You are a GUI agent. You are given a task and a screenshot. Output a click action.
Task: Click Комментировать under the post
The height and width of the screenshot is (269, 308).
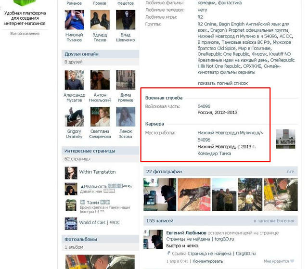pos(208,261)
